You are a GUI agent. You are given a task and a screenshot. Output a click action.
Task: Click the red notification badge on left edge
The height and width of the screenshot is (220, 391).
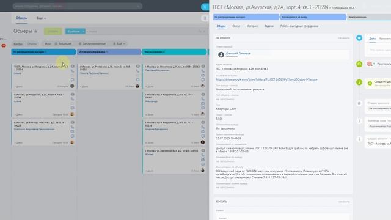pyautogui.click(x=4, y=46)
